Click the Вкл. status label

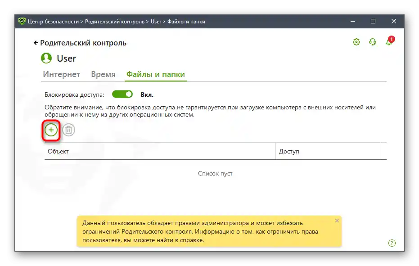coord(147,95)
